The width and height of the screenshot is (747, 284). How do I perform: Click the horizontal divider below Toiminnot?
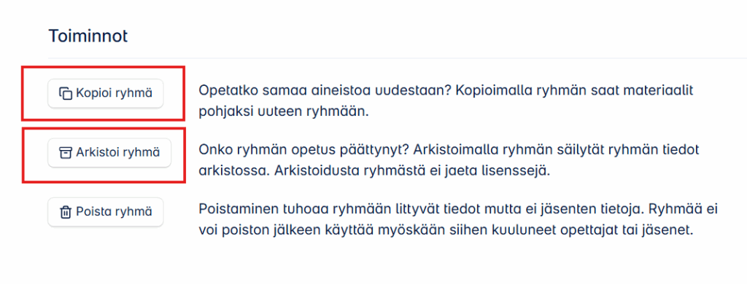398,58
